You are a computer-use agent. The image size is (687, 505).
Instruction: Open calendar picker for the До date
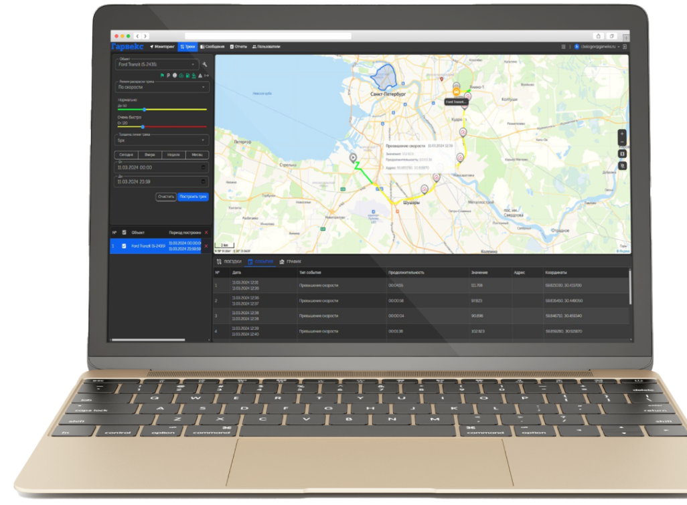click(x=203, y=181)
